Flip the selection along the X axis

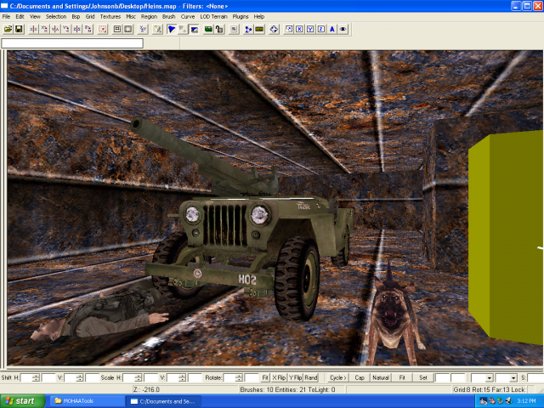[x=33, y=29]
